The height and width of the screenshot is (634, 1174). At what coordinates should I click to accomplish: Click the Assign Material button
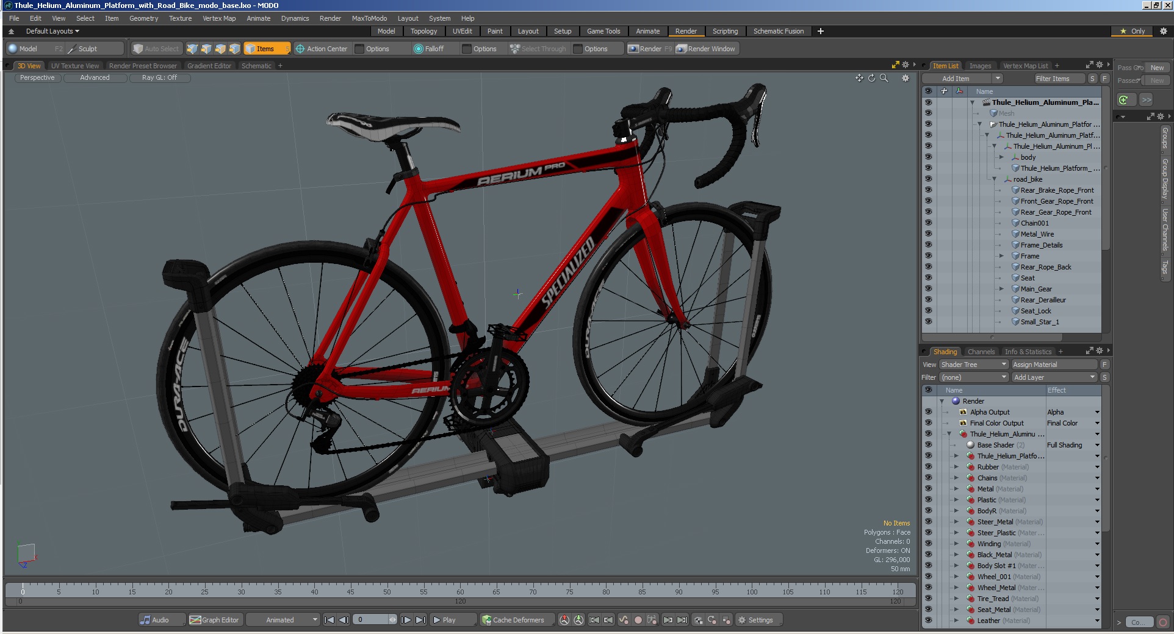(x=1054, y=365)
